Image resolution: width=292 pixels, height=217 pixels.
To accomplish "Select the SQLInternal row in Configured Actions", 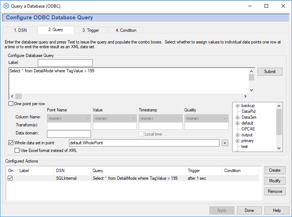I will 132,178.
